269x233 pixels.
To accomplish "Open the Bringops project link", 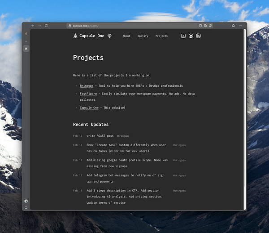I will pos(87,86).
